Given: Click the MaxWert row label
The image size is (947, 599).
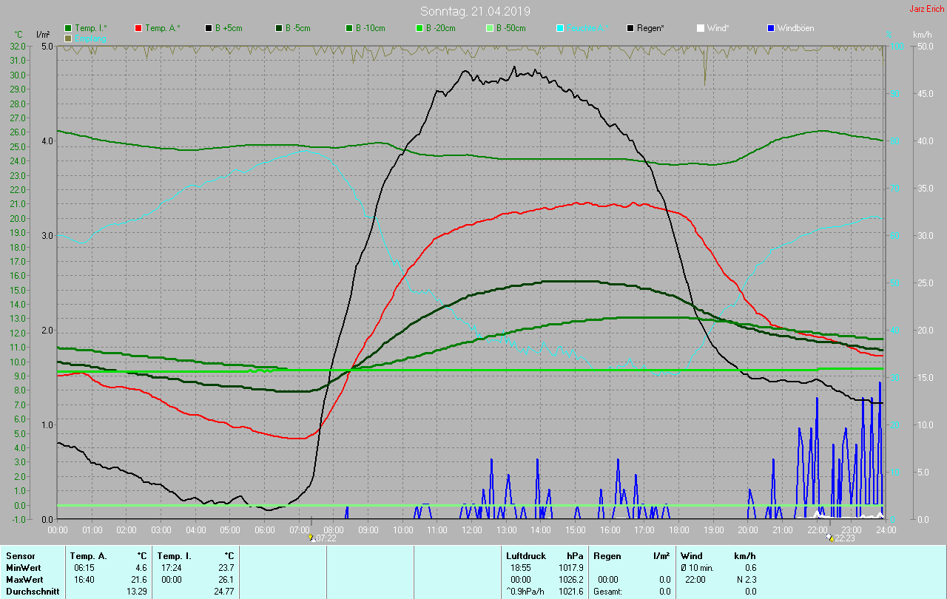Looking at the screenshot, I should (x=24, y=580).
